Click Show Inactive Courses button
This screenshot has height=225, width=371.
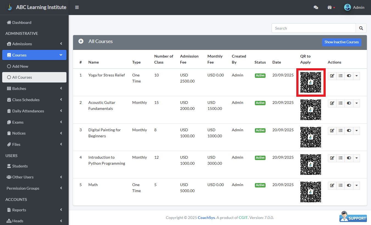click(x=341, y=42)
